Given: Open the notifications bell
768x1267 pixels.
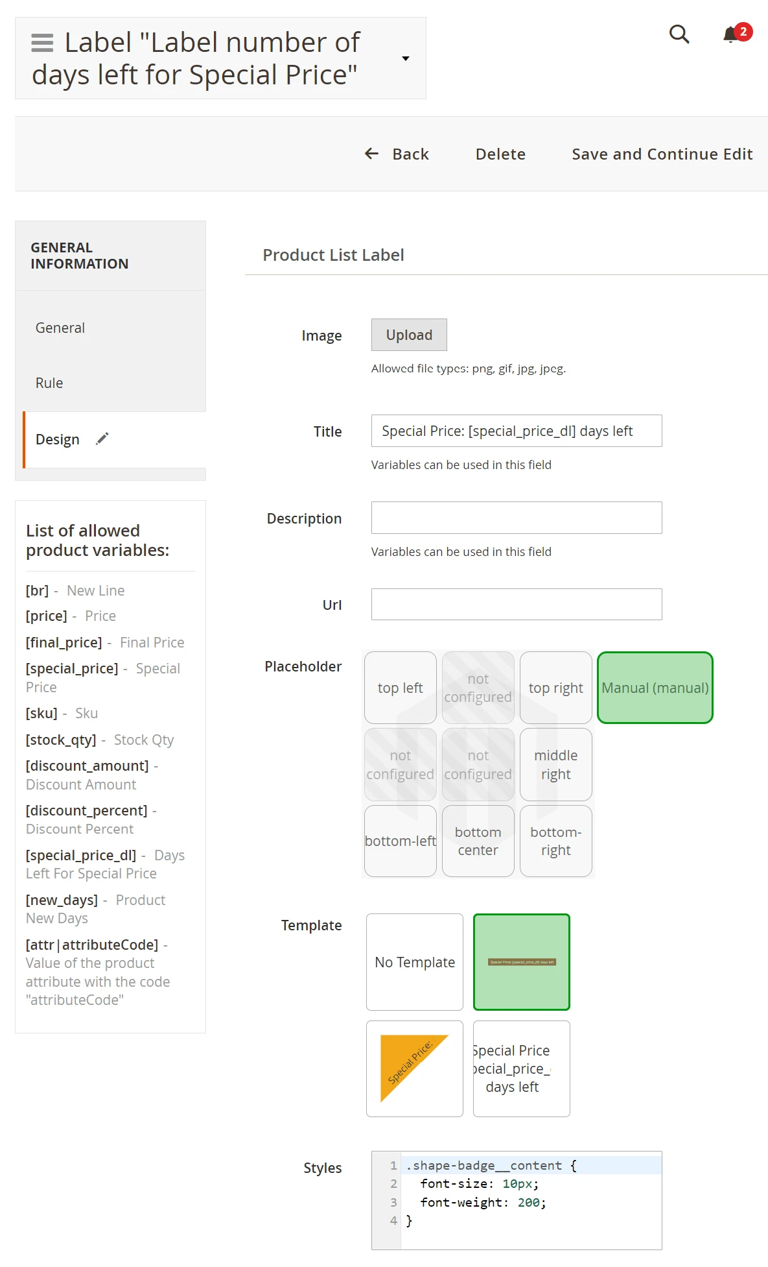Looking at the screenshot, I should pyautogui.click(x=731, y=34).
